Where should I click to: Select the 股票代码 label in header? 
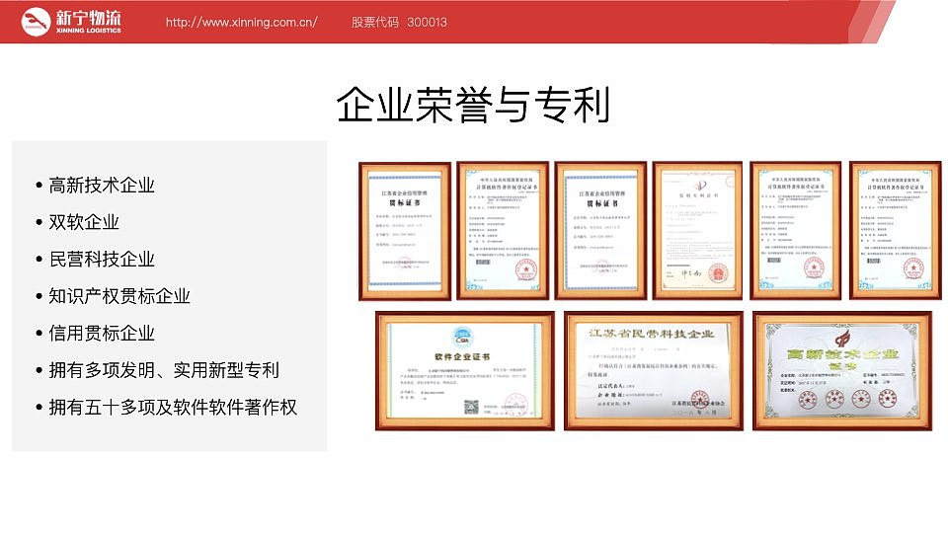pyautogui.click(x=375, y=23)
